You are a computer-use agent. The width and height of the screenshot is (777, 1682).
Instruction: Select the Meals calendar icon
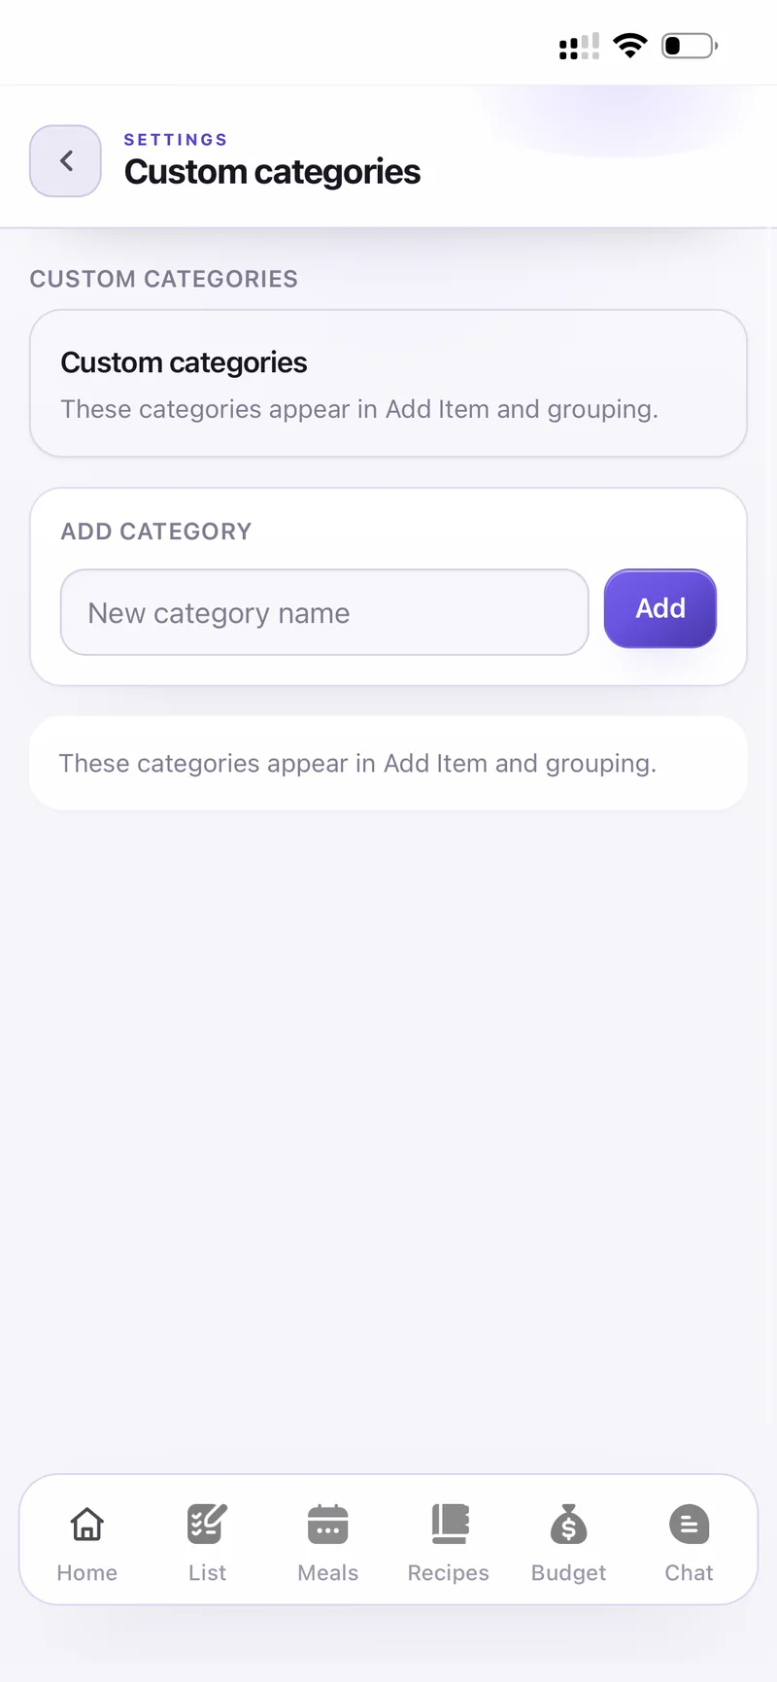click(x=328, y=1524)
